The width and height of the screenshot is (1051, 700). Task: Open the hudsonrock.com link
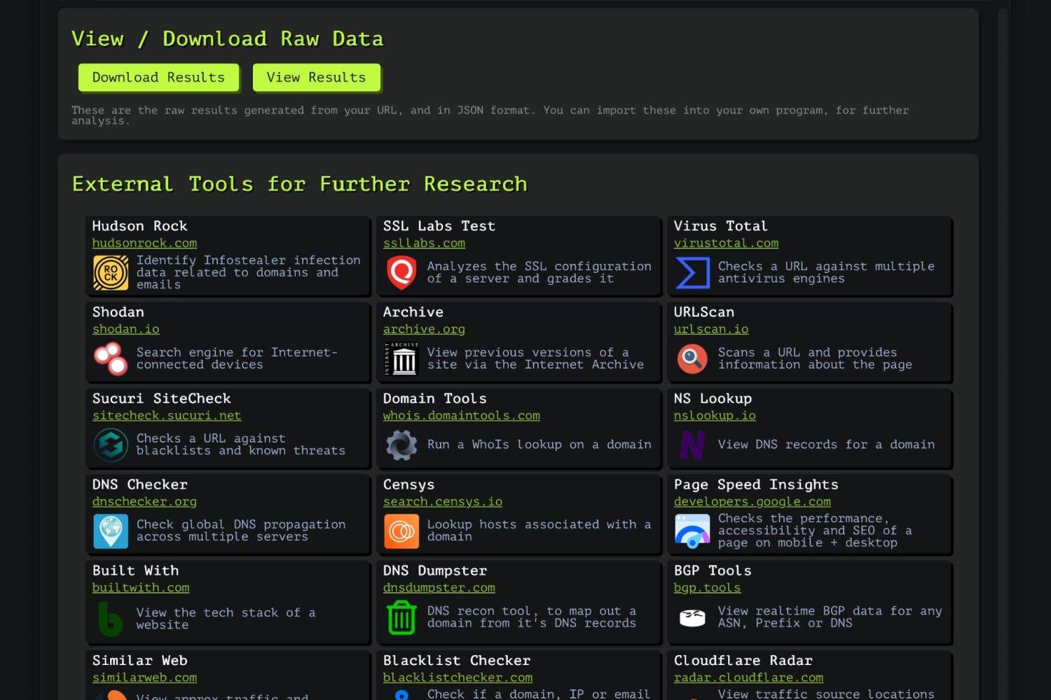[144, 243]
